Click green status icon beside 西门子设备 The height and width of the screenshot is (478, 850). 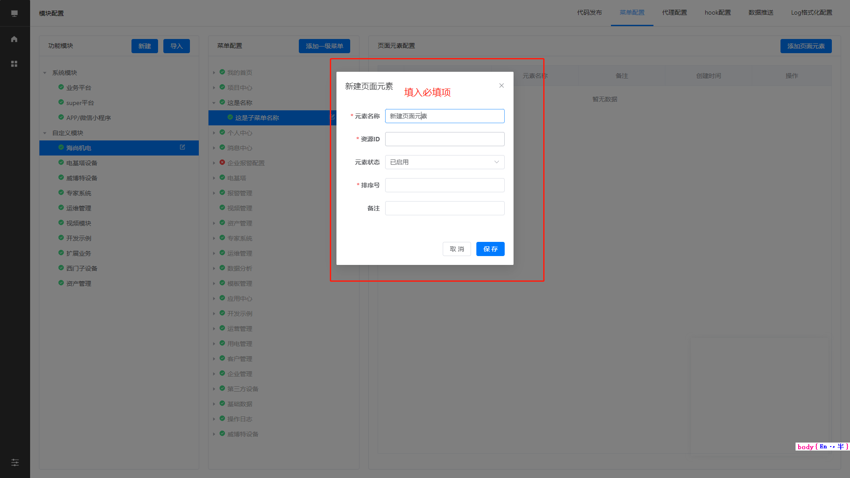pos(61,268)
